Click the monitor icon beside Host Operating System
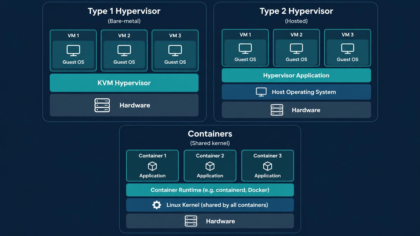 click(x=261, y=92)
